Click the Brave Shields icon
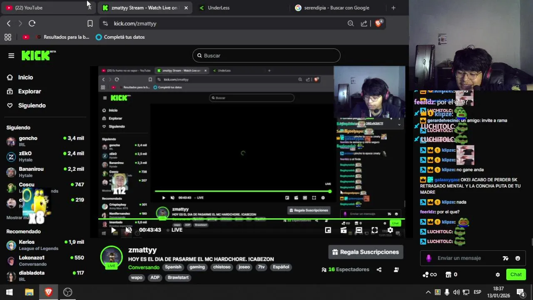533x300 pixels. point(378,23)
